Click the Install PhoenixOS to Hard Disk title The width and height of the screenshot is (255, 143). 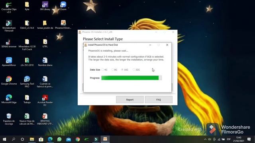(103, 45)
